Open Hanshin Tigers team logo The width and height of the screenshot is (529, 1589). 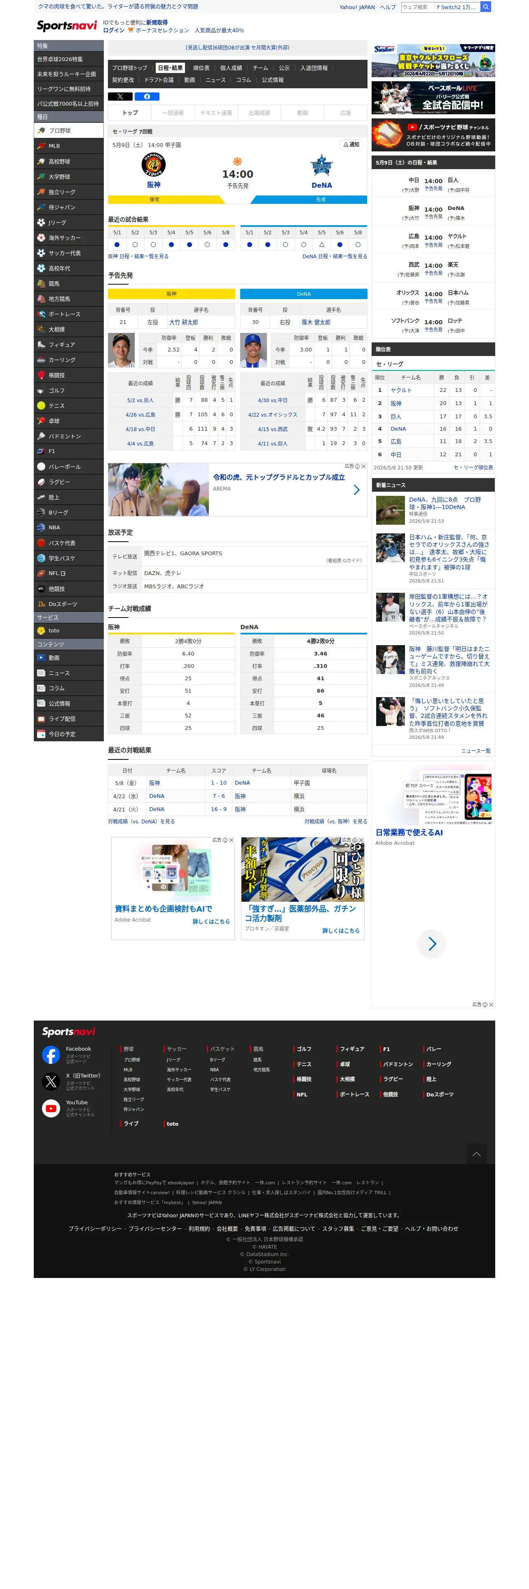pos(153,165)
